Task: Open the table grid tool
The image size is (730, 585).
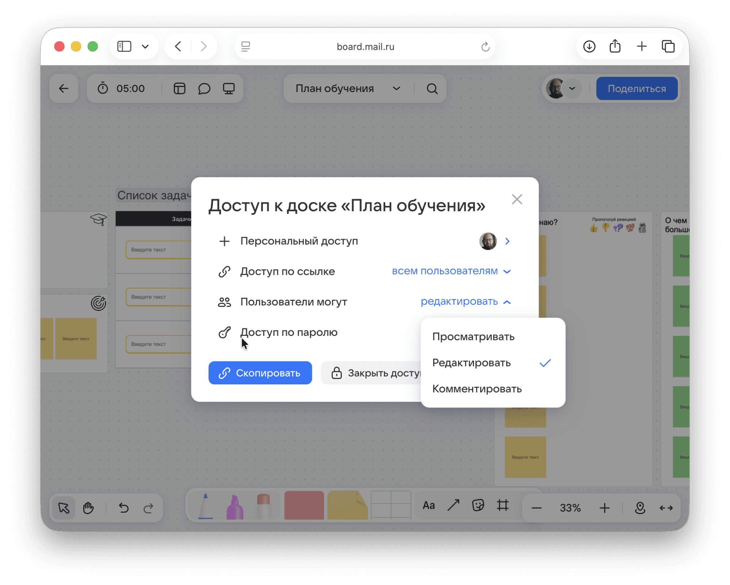Action: (x=391, y=505)
